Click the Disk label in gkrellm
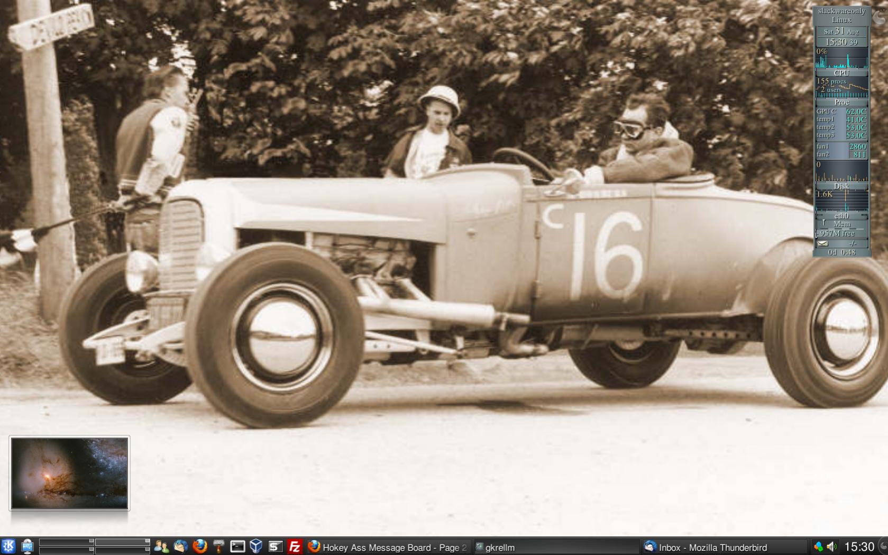Viewport: 888px width, 555px height. tap(841, 186)
